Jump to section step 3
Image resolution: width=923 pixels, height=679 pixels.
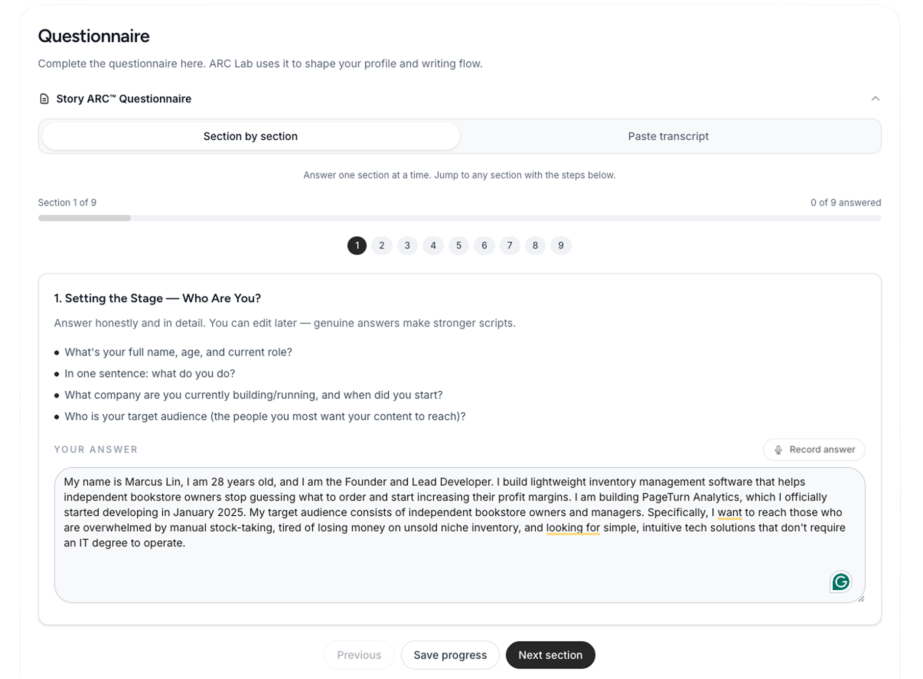pos(407,245)
